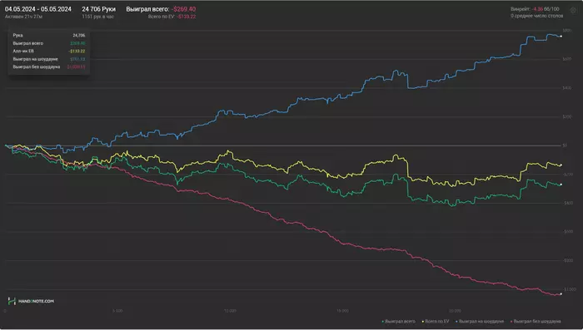Click the date range 04.05.2024 - 05.05.2024
The image size is (583, 330).
38,9
